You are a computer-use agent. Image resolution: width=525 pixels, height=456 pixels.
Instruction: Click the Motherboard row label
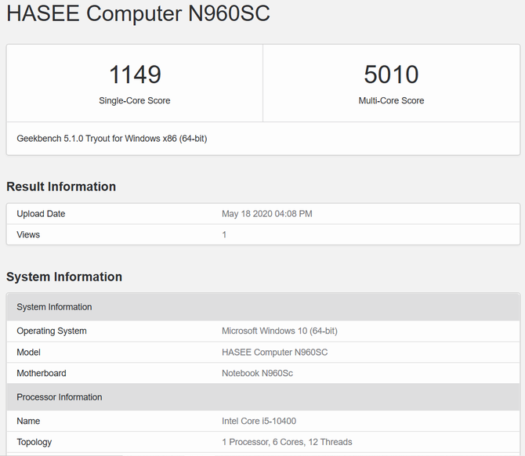[42, 373]
